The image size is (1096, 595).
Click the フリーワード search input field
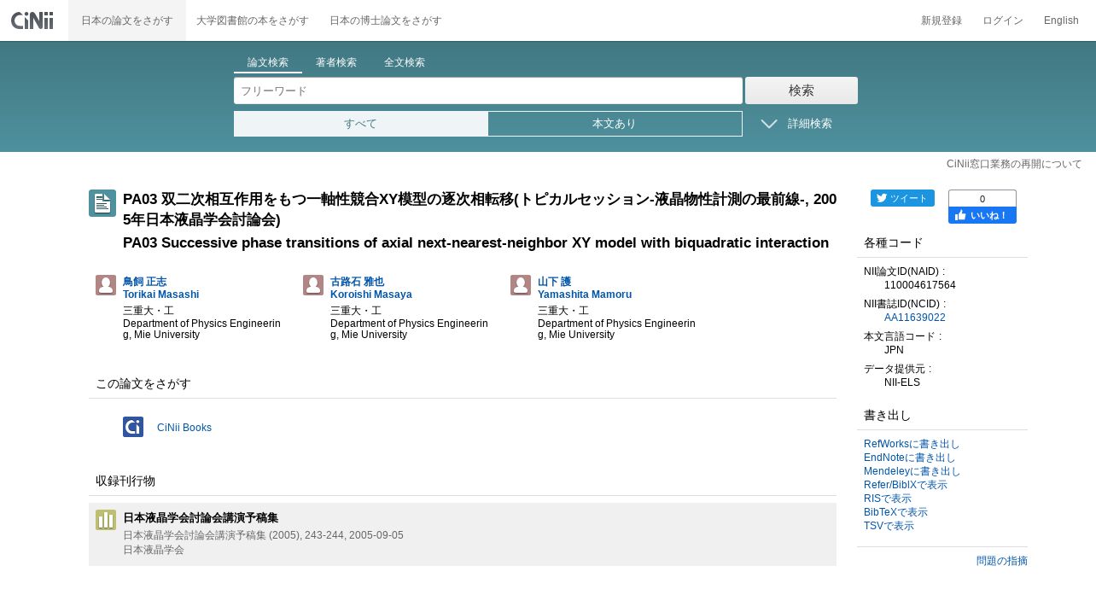(x=488, y=90)
